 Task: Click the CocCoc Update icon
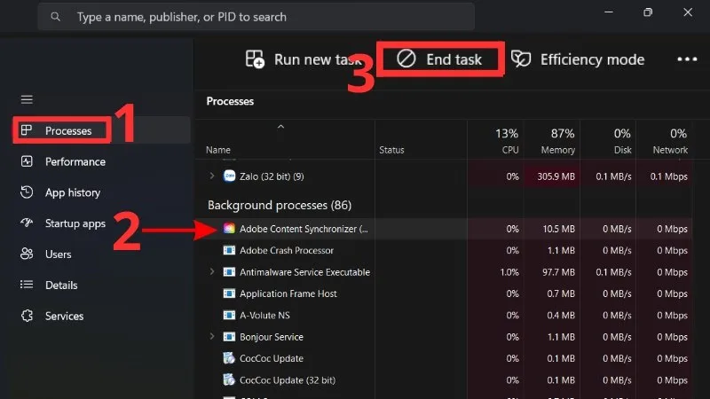[229, 358]
